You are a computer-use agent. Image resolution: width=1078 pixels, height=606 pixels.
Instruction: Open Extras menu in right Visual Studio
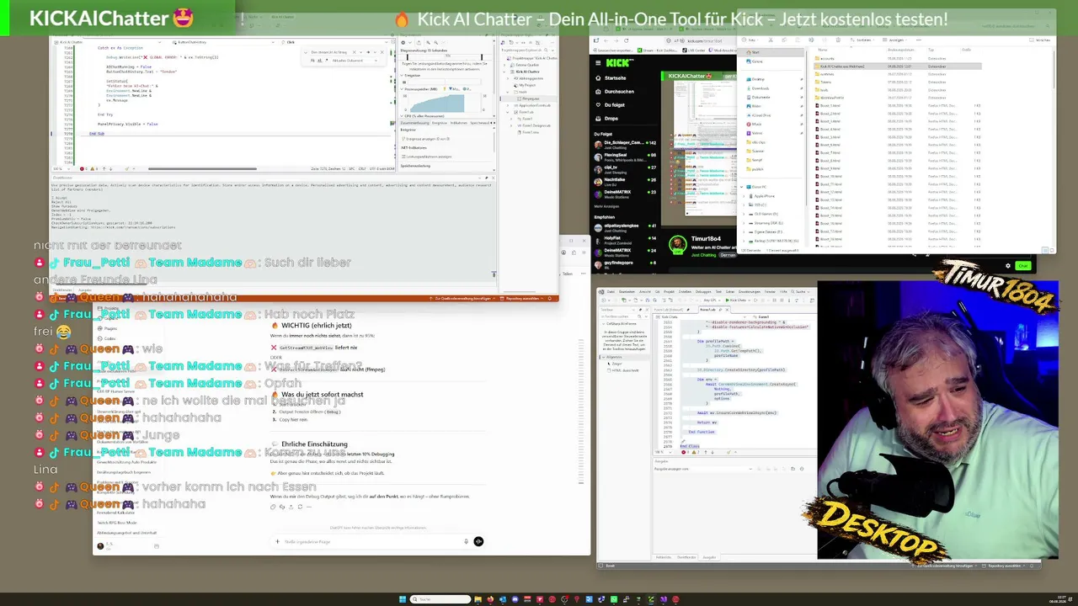(729, 292)
